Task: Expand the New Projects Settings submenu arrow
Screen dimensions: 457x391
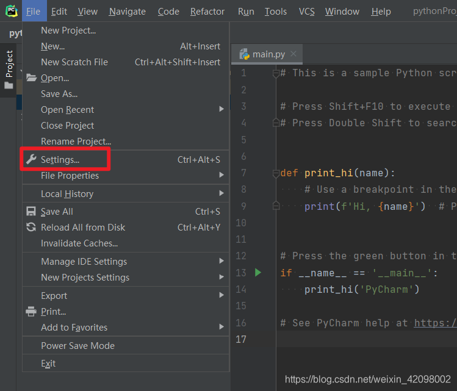Action: pyautogui.click(x=221, y=277)
